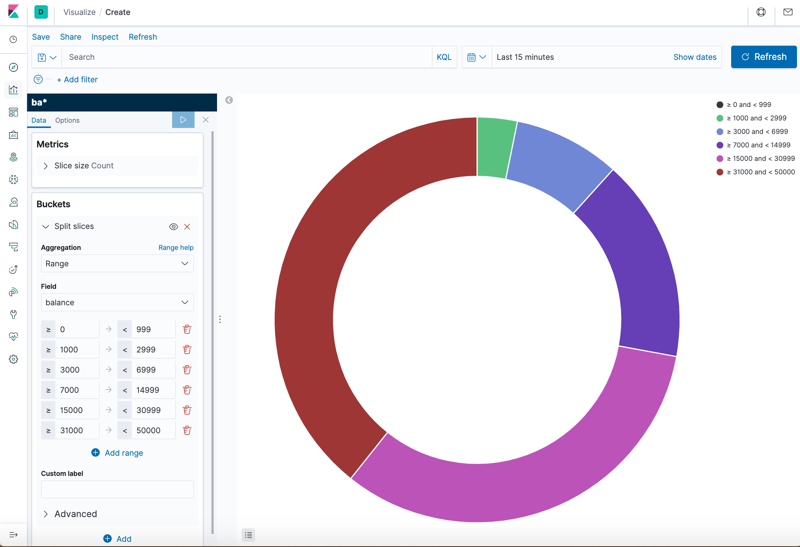The image size is (800, 547).
Task: Open Management gear icon in sidebar
Action: 13,359
